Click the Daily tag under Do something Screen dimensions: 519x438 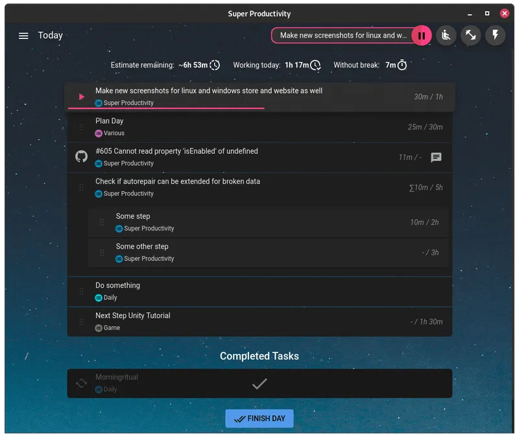point(106,298)
